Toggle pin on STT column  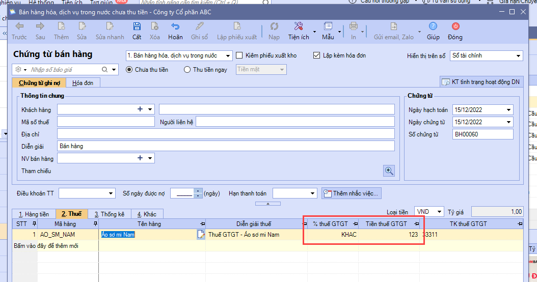34,224
